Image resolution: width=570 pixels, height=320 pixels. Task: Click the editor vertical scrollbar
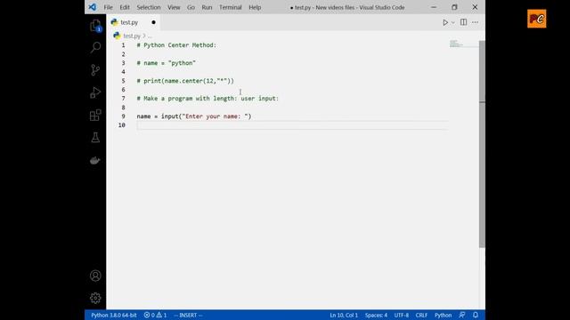point(482,144)
